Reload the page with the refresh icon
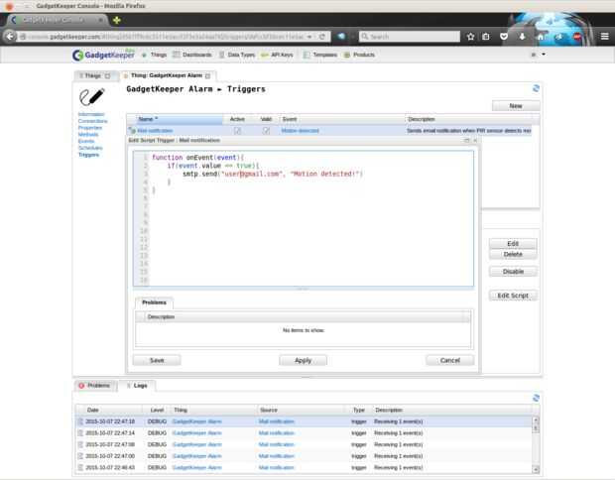The image size is (615, 480). click(322, 37)
